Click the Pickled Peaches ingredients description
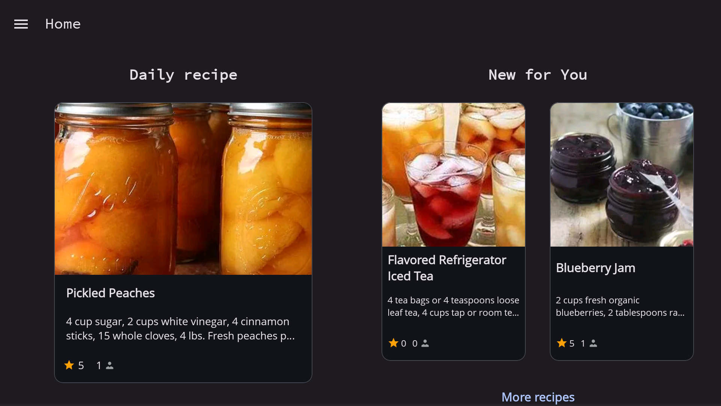 pos(180,329)
